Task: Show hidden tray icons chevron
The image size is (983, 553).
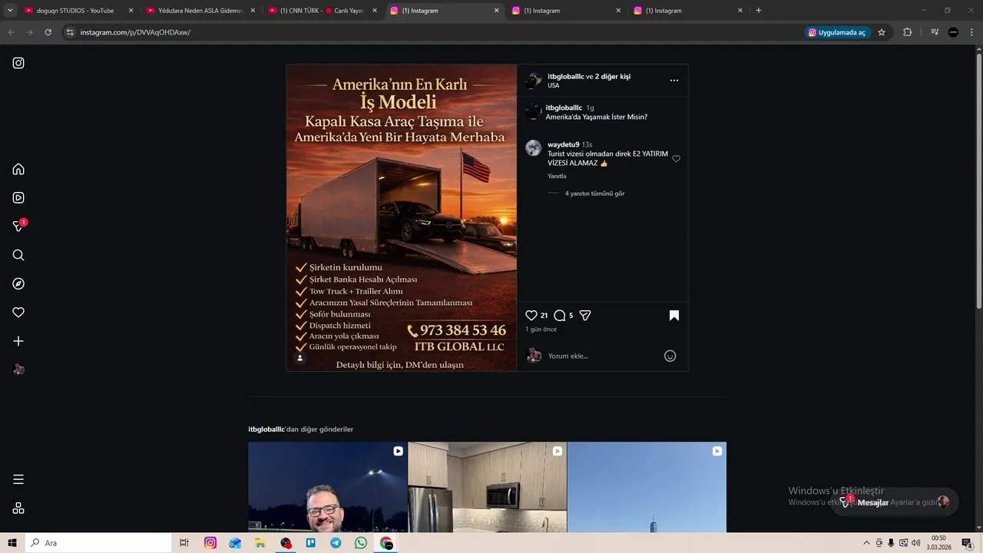Action: (867, 543)
